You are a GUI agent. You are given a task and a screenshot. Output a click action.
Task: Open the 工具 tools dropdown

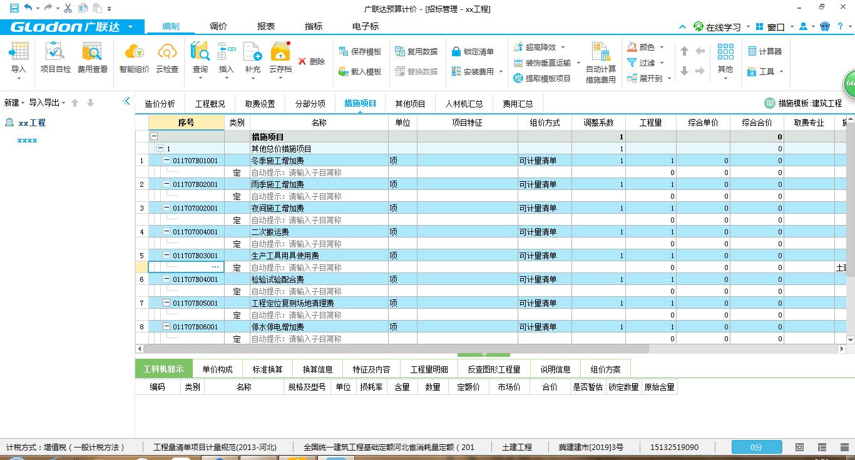pyautogui.click(x=765, y=71)
